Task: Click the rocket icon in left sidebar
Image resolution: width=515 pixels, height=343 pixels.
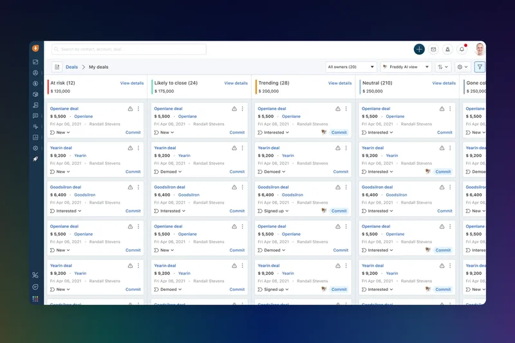Action: (35, 159)
